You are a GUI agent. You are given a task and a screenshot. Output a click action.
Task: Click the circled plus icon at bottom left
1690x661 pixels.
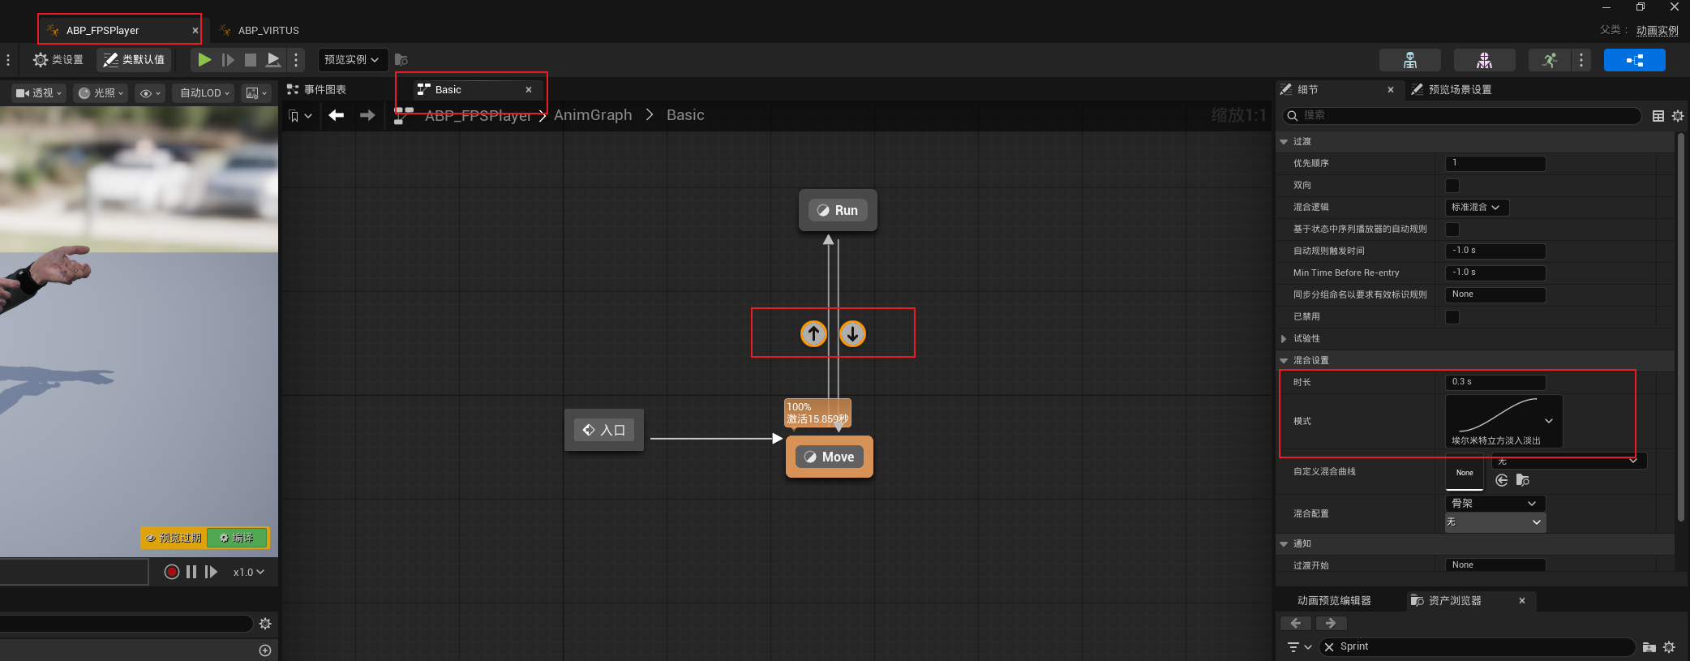pos(265,650)
